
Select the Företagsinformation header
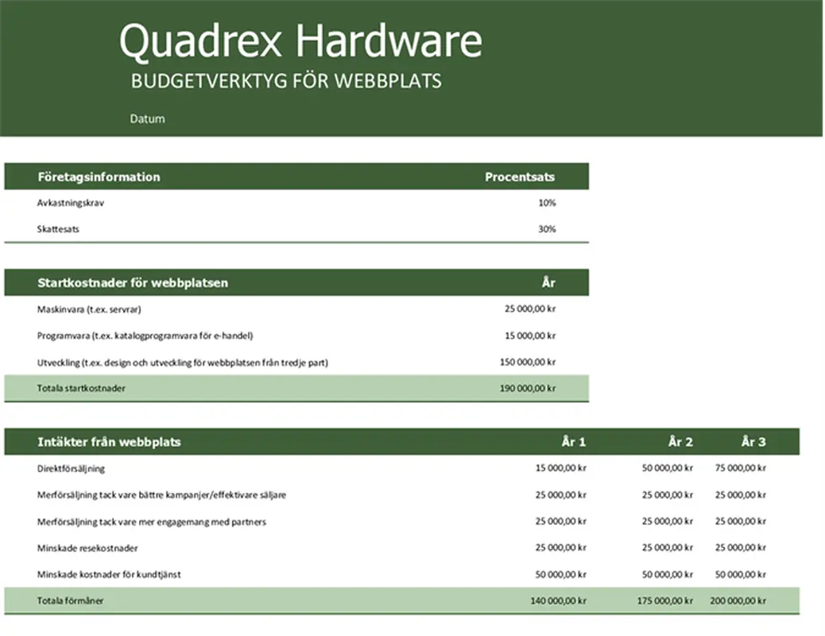point(99,177)
